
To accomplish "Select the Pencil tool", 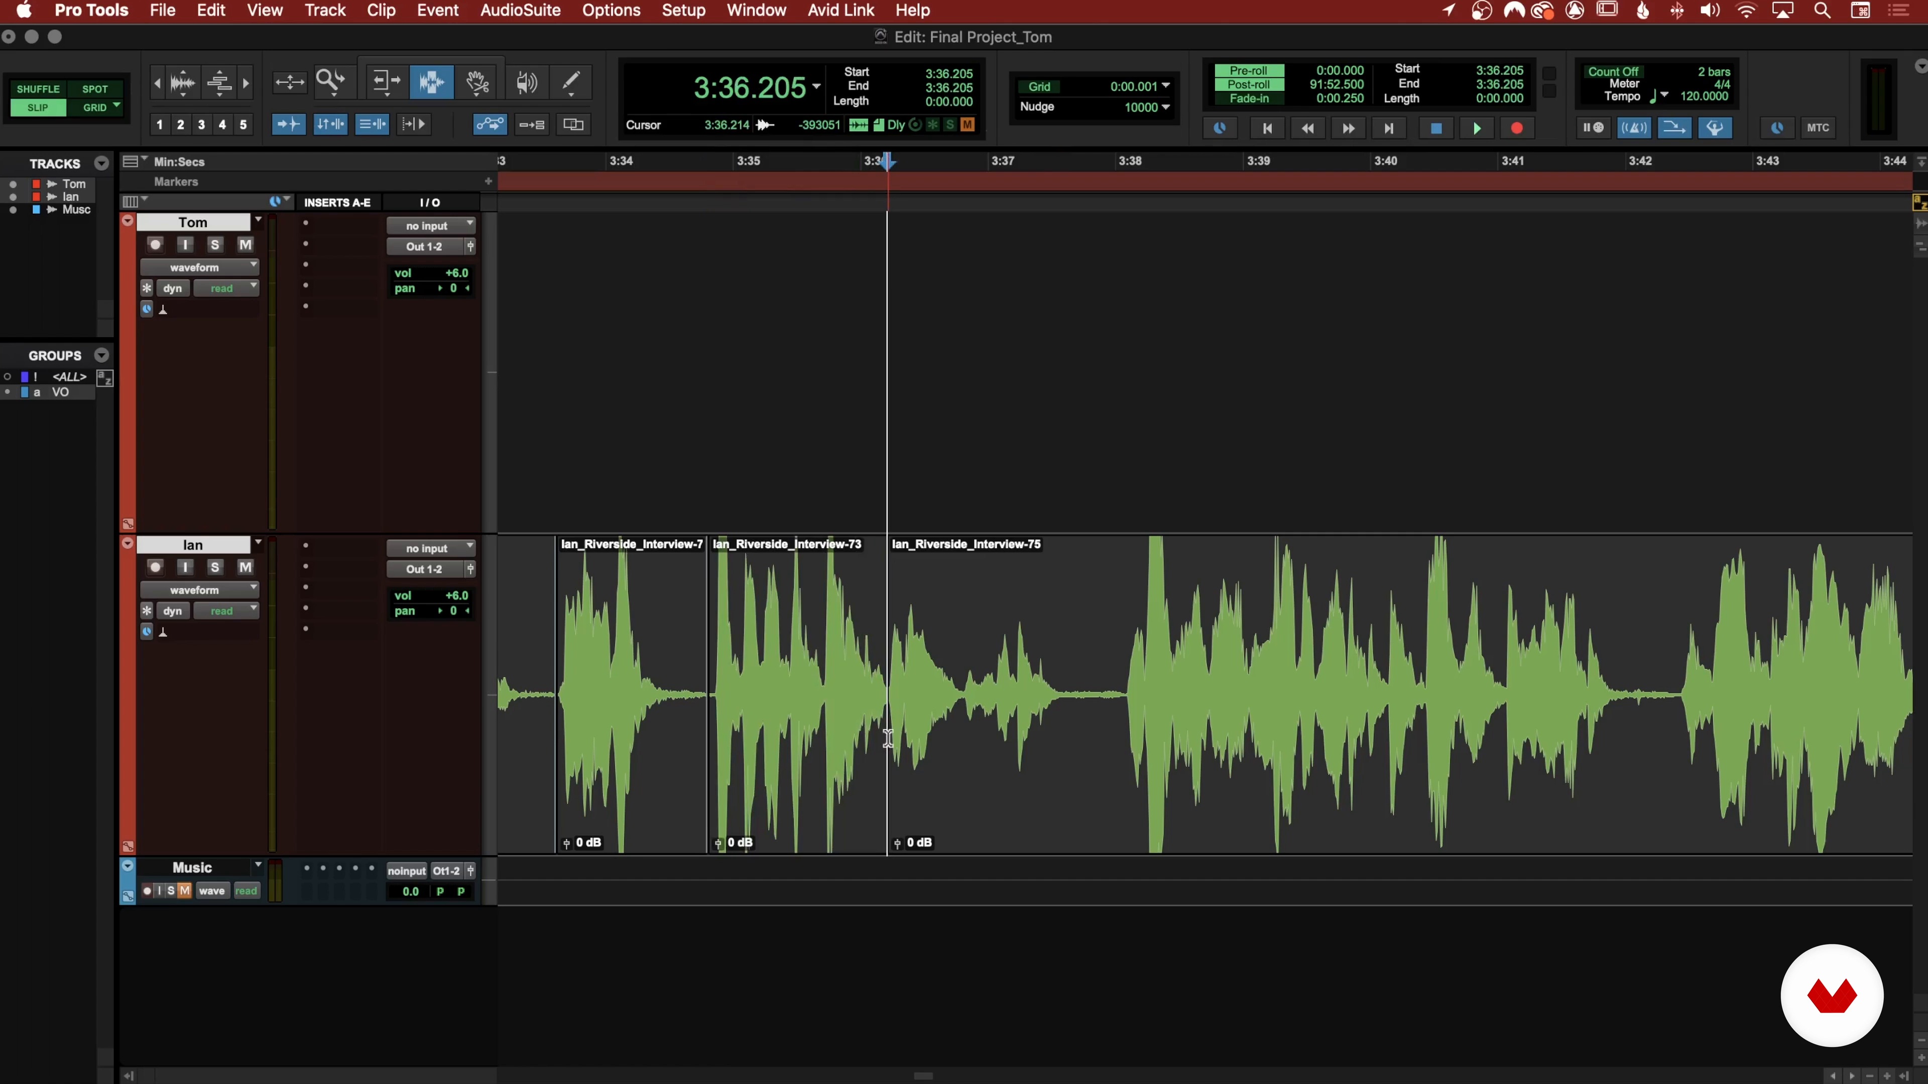I will click(x=571, y=81).
